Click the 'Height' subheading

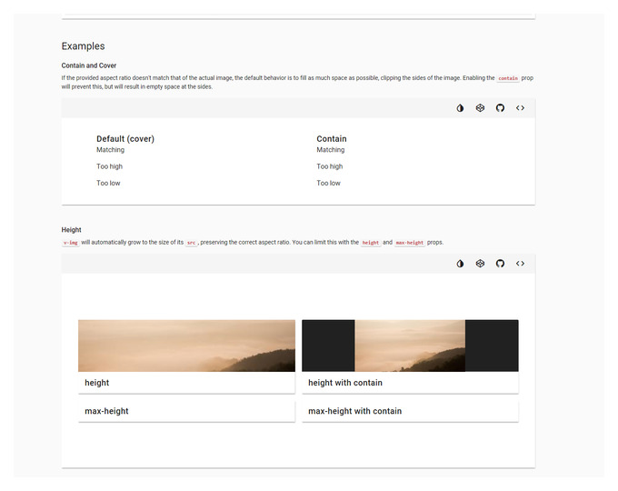pyautogui.click(x=71, y=230)
